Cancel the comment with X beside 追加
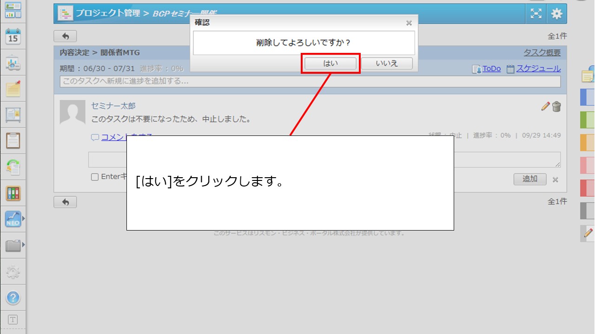 (555, 180)
